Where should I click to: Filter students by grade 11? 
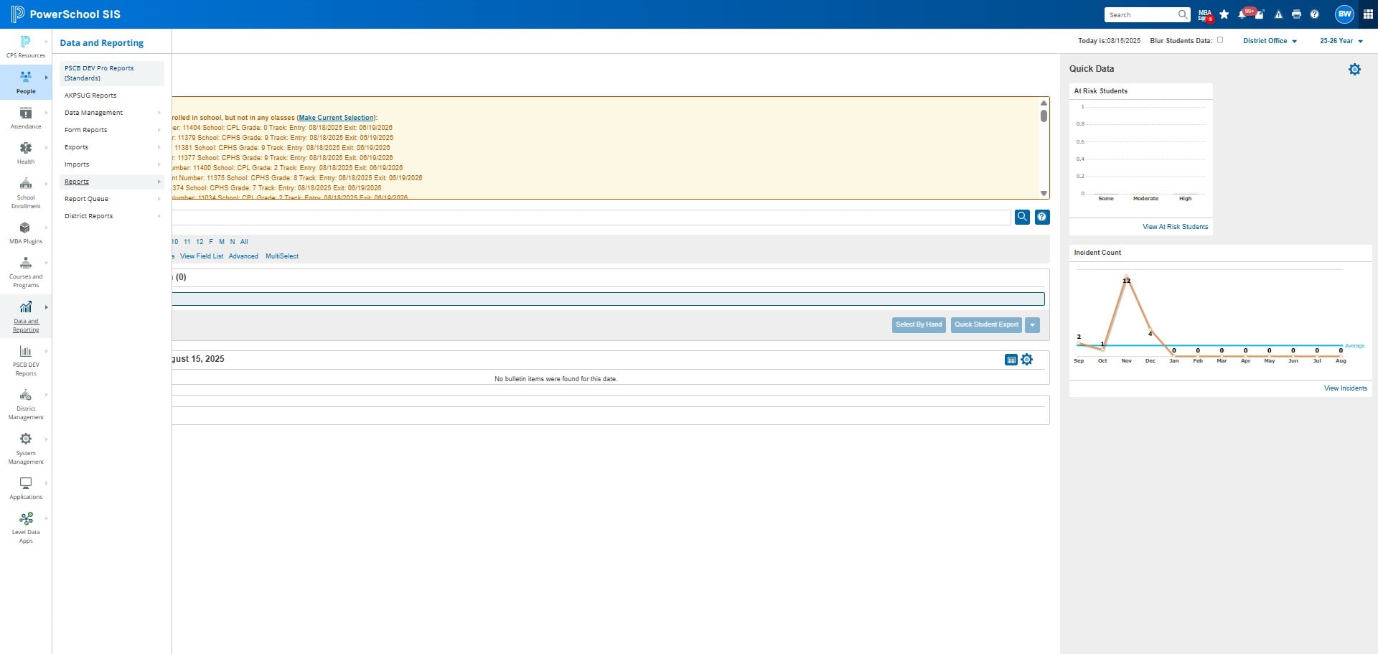coord(187,242)
